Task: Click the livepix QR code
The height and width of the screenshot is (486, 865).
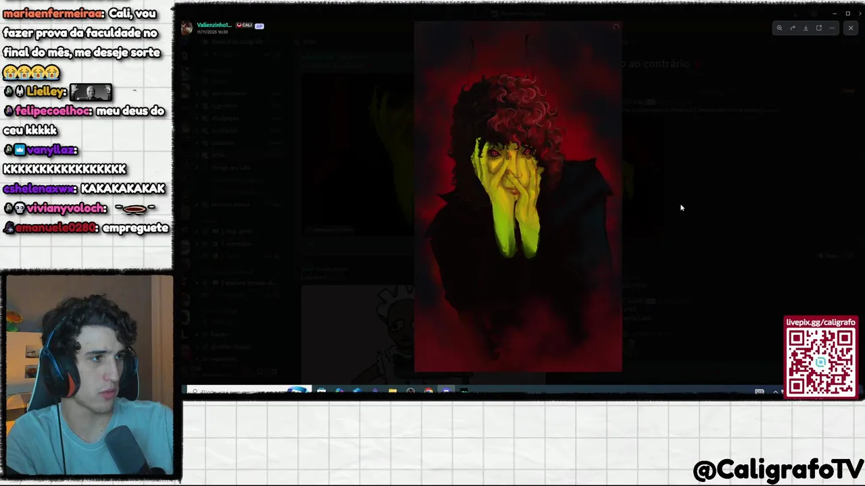Action: 820,362
